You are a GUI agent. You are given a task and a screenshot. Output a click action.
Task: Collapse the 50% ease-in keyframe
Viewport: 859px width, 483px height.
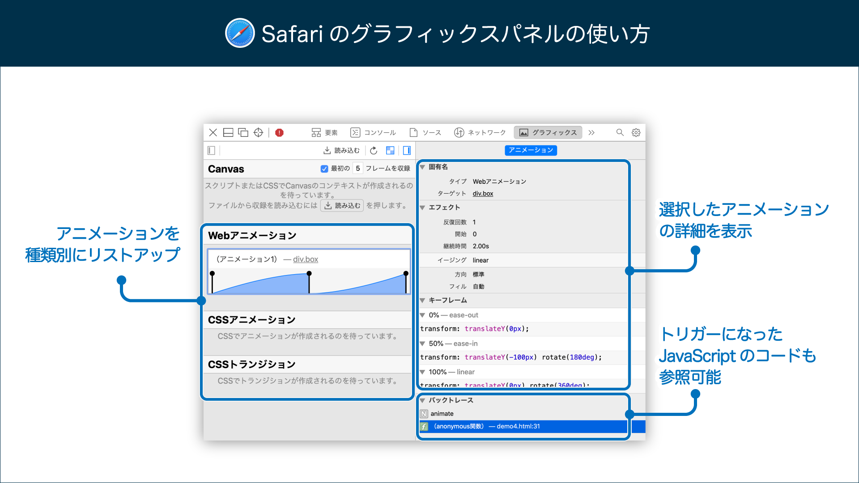point(422,344)
